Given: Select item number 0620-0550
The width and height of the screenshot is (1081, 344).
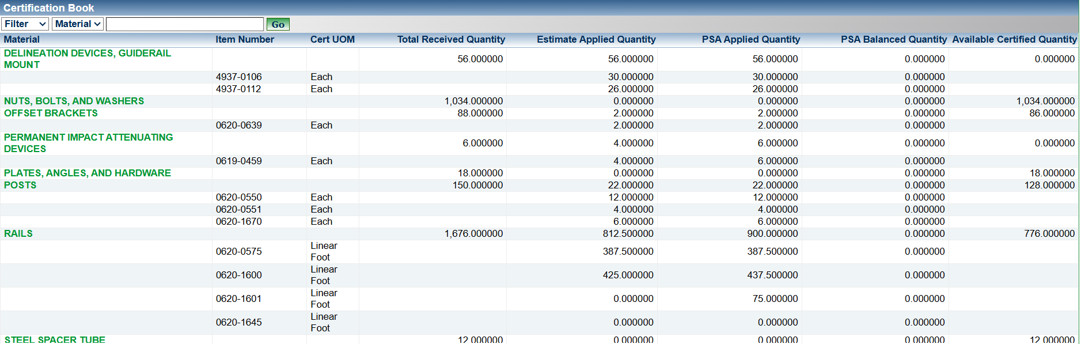Looking at the screenshot, I should point(238,197).
